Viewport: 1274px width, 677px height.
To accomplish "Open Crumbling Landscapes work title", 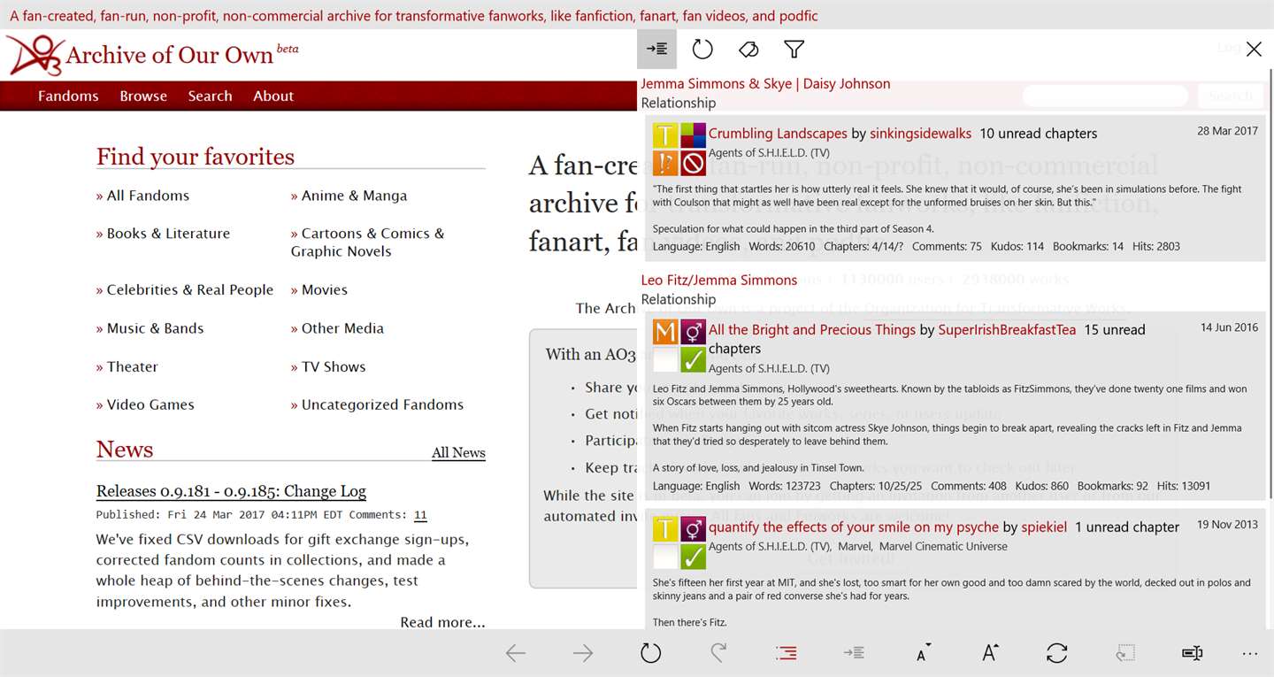I will point(778,134).
